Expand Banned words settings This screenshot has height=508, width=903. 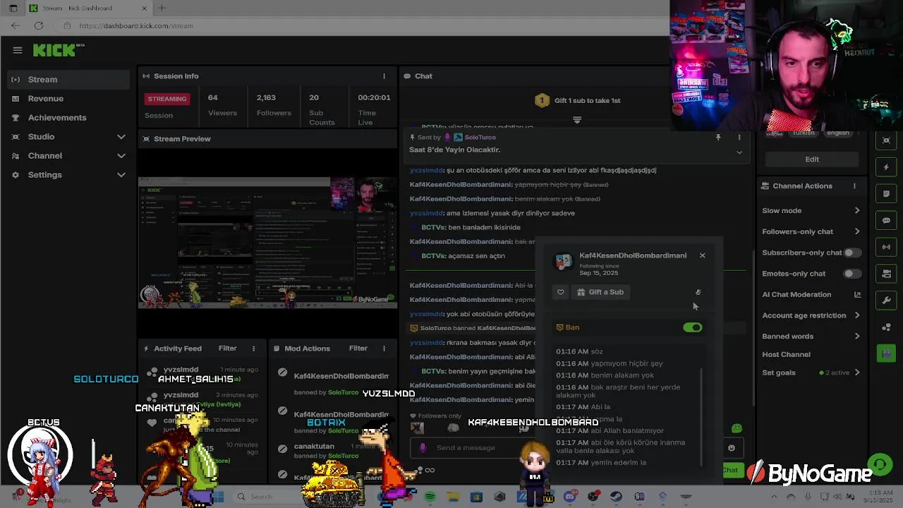point(857,337)
